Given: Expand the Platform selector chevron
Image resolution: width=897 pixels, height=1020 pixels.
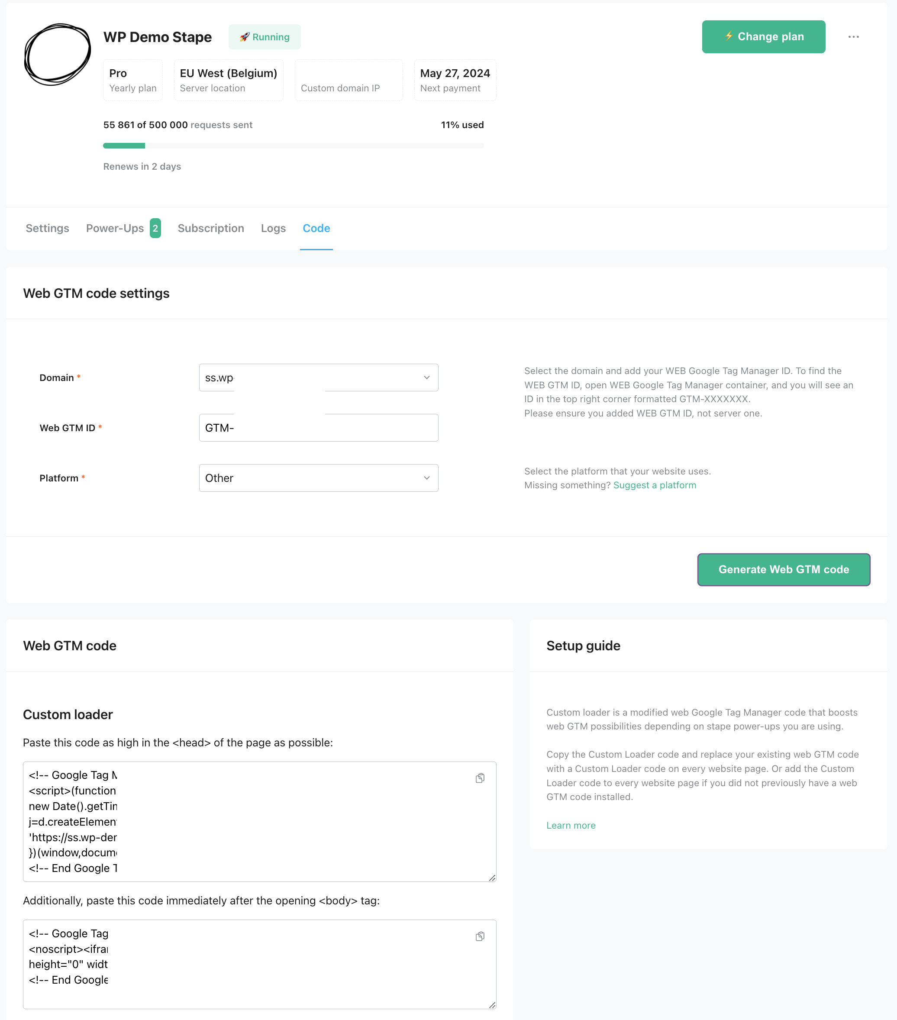Looking at the screenshot, I should (426, 478).
